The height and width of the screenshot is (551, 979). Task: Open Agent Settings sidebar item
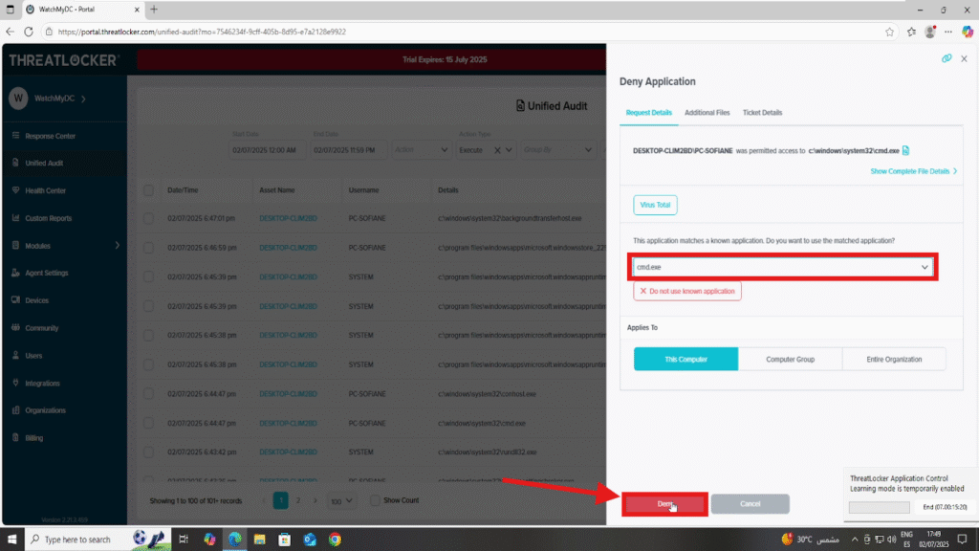[x=46, y=273]
